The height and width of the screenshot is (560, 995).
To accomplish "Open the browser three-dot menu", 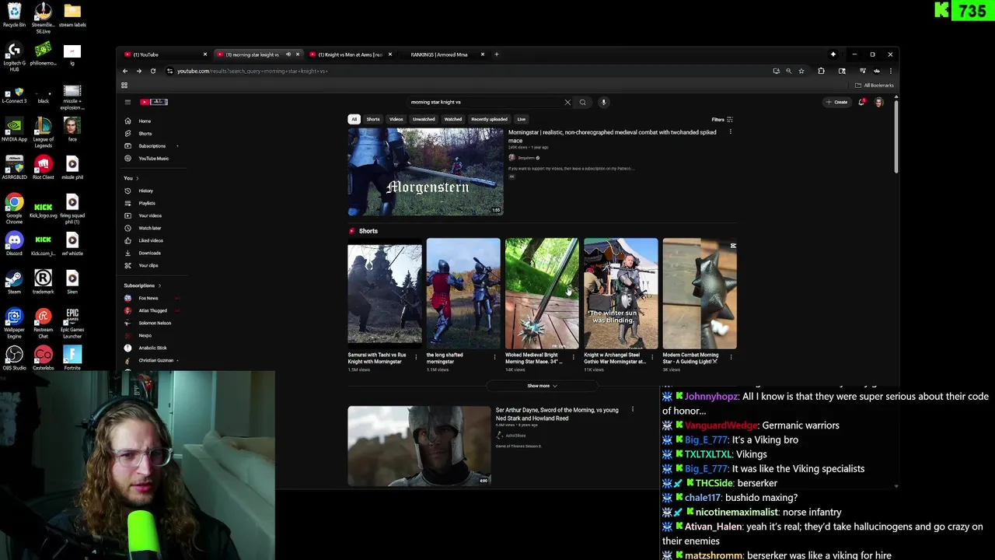I will [890, 71].
